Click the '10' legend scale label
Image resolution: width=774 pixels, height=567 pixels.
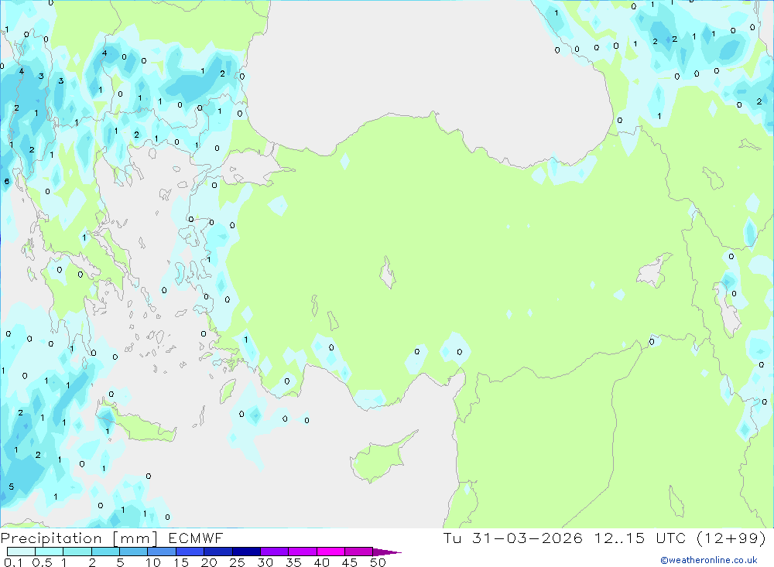click(153, 562)
